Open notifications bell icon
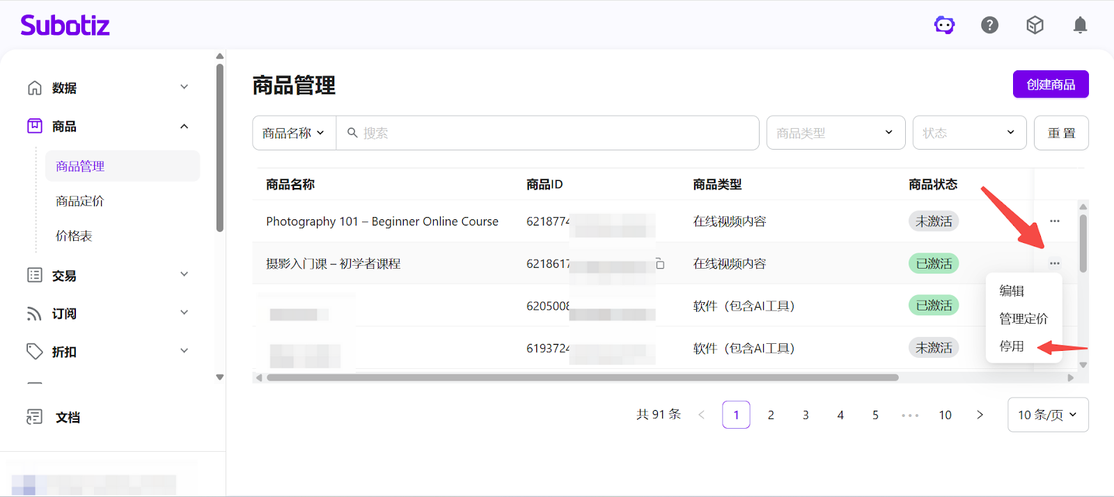Image resolution: width=1114 pixels, height=497 pixels. pyautogui.click(x=1080, y=26)
